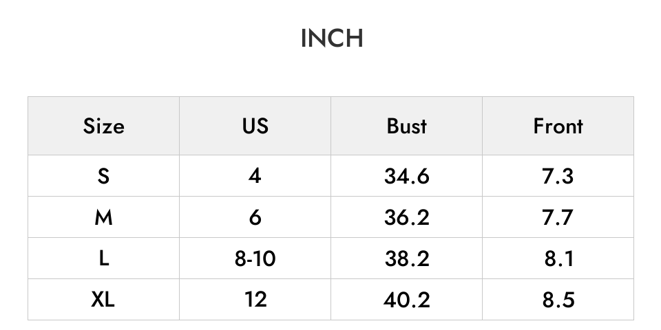661x330 pixels.
Task: Select the S size cell
Action: (x=104, y=175)
